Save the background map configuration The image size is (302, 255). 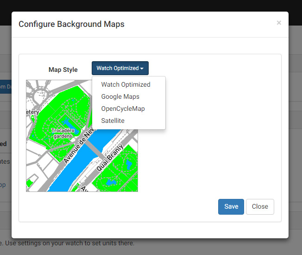231,207
